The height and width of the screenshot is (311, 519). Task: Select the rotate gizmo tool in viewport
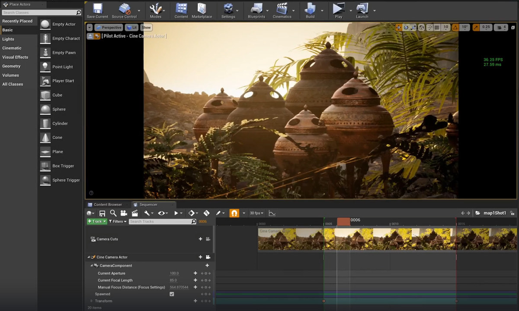[406, 27]
